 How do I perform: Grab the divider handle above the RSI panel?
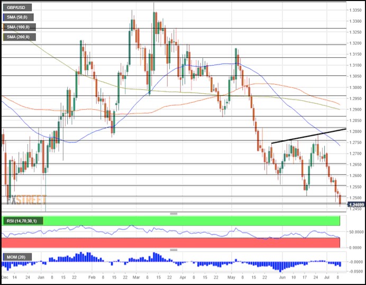tap(173, 213)
